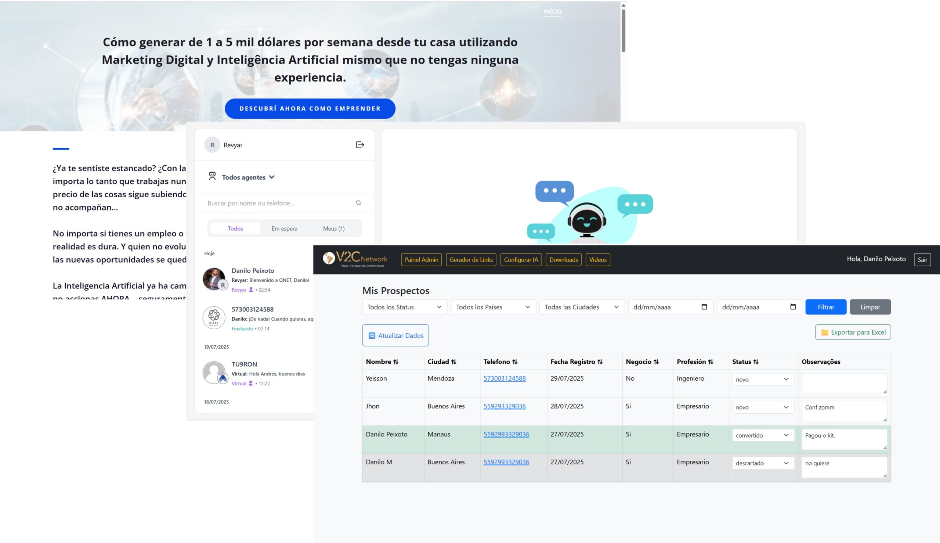Click the Exportar para Excel button

point(853,332)
